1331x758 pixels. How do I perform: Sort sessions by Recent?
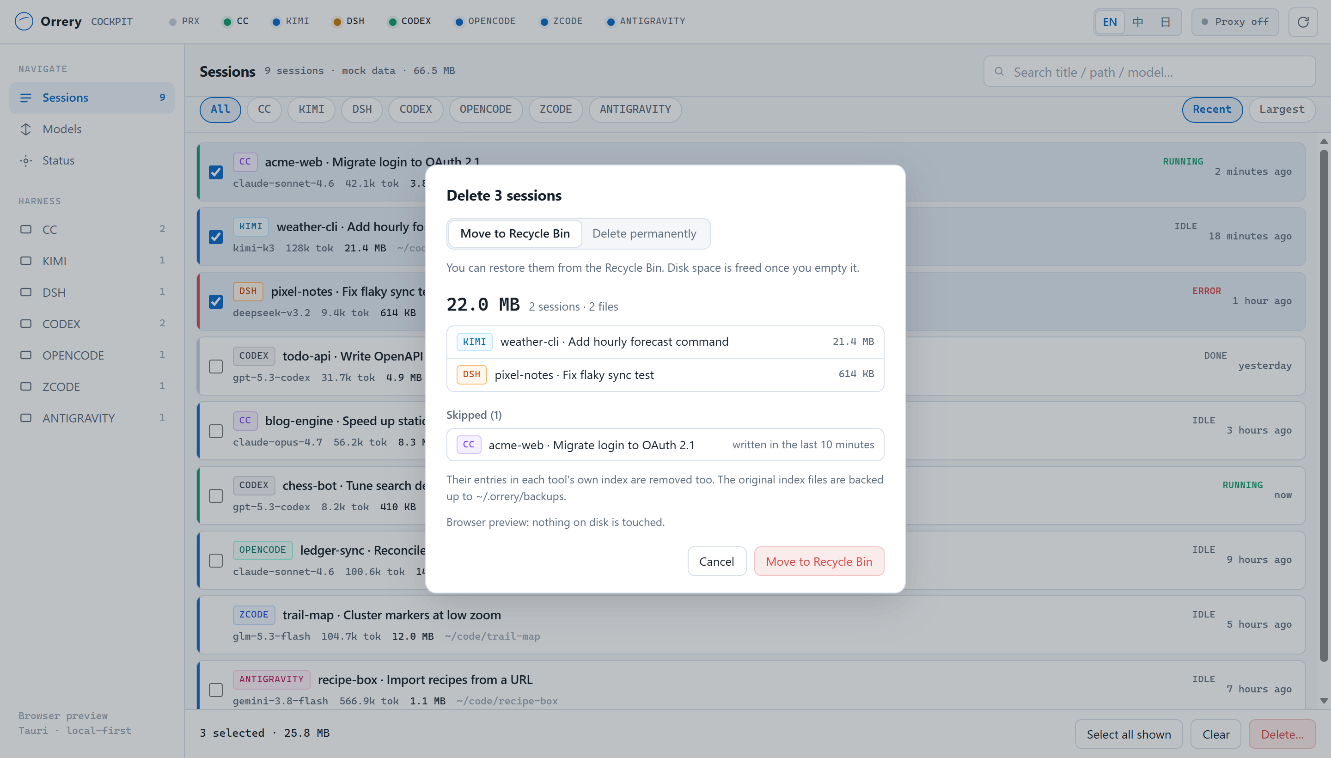point(1212,110)
